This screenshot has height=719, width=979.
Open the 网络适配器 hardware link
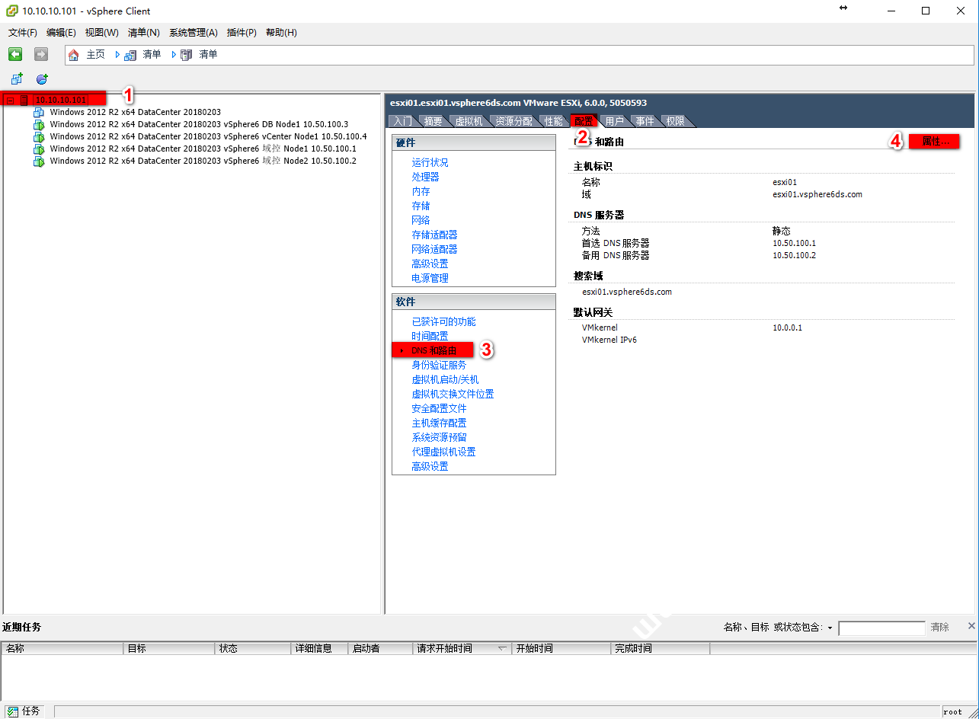[x=434, y=249]
